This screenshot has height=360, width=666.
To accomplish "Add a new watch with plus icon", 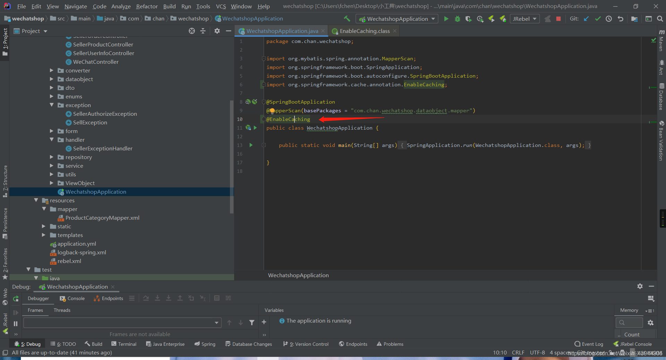I will [264, 322].
